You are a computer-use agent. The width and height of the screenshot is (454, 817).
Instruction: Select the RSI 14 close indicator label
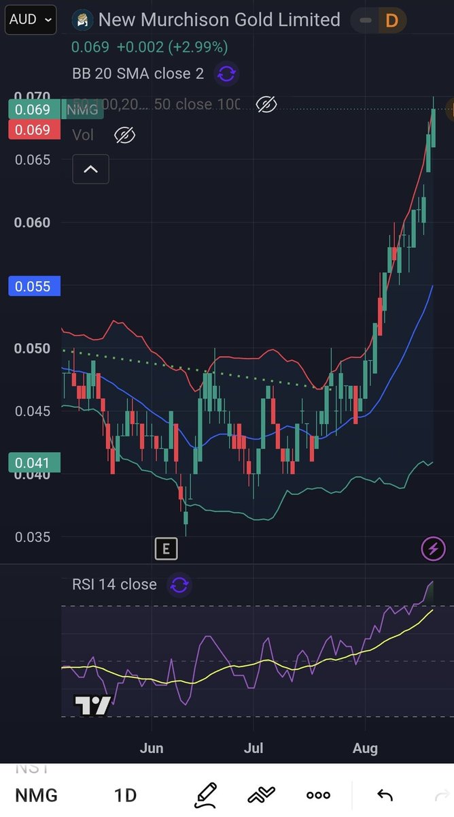pyautogui.click(x=114, y=584)
